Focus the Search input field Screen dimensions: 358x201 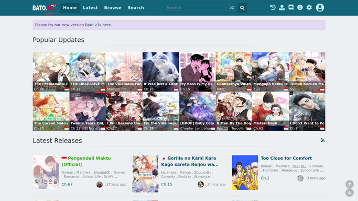[197, 8]
